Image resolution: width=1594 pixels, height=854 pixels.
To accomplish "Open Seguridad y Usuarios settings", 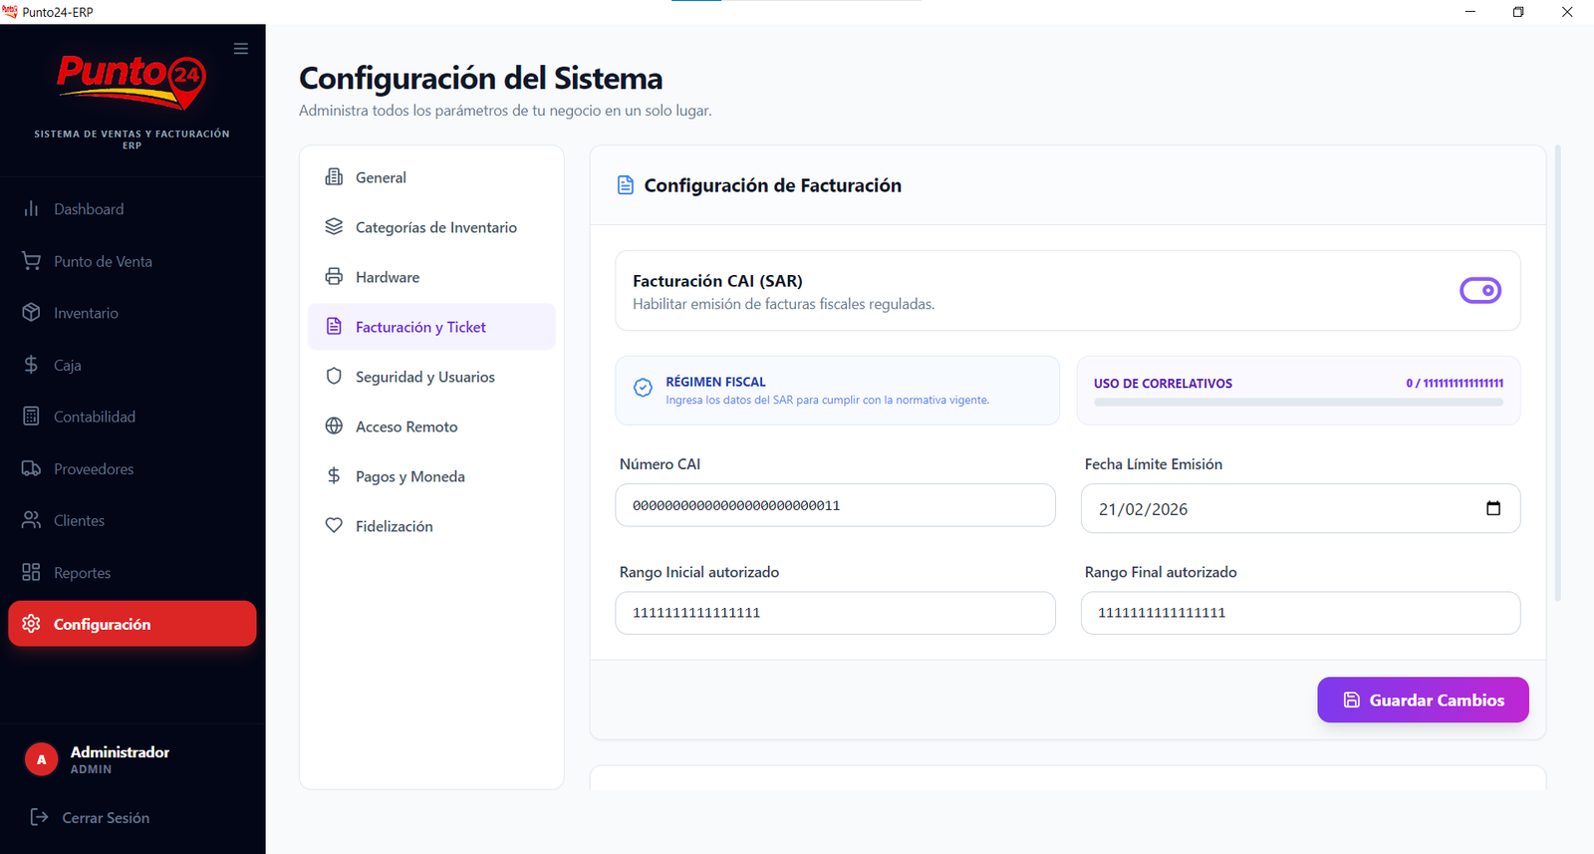I will click(431, 377).
